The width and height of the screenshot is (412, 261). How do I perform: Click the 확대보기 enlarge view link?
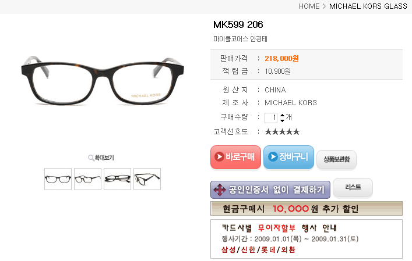[104, 158]
